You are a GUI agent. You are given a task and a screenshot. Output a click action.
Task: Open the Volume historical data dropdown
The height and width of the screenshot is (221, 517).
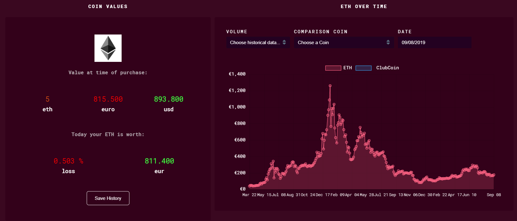coord(258,43)
